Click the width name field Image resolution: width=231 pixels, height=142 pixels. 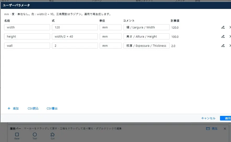click(x=27, y=27)
